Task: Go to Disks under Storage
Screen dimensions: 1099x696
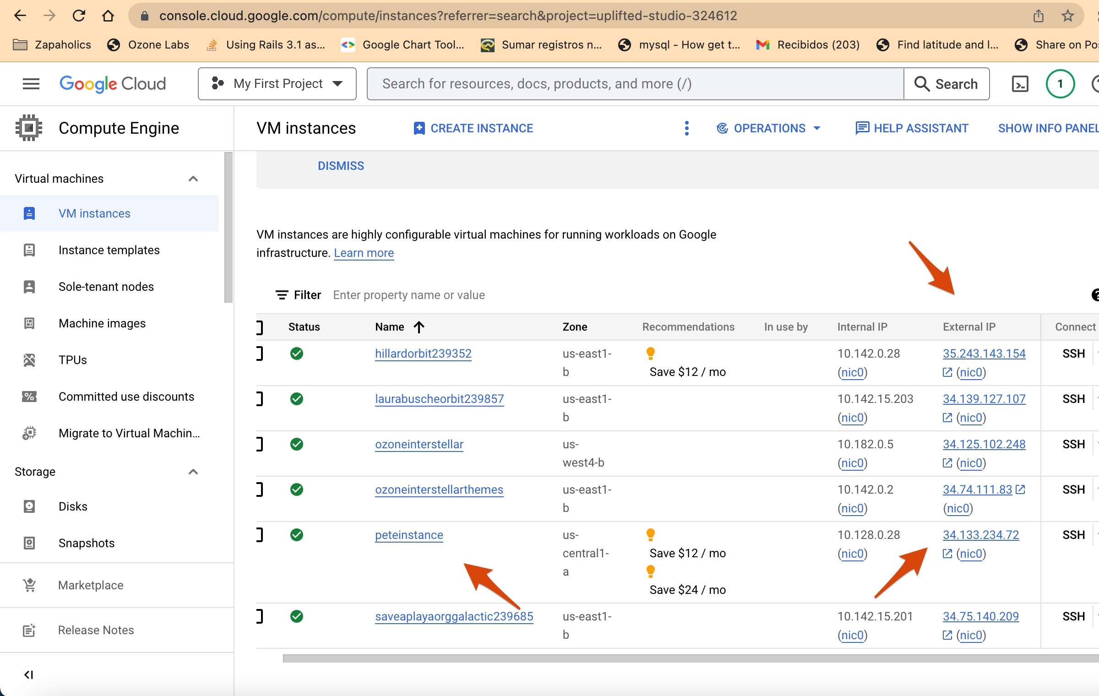Action: click(x=73, y=506)
